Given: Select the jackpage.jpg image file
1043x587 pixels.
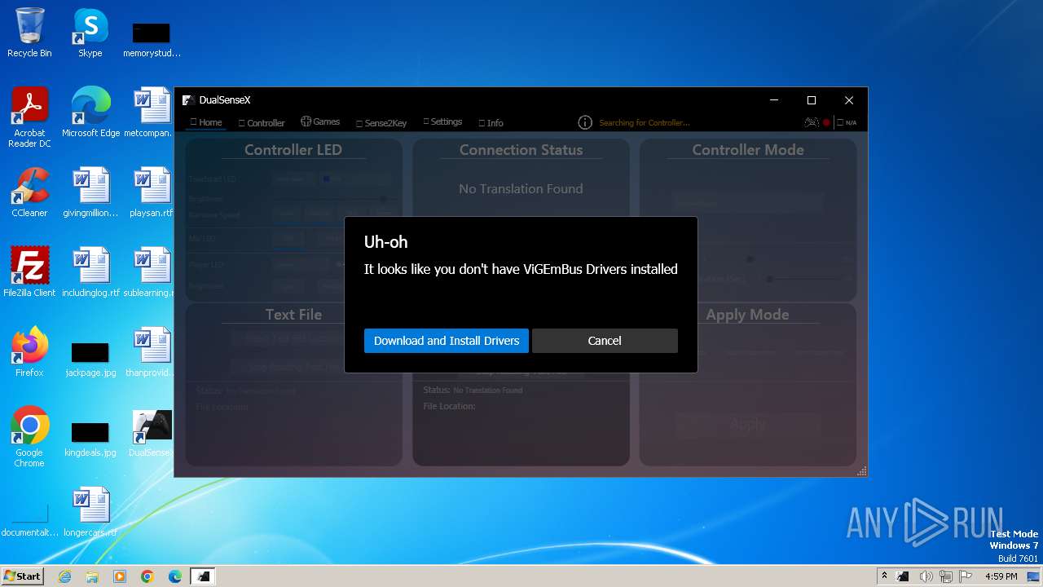Looking at the screenshot, I should 90,359.
